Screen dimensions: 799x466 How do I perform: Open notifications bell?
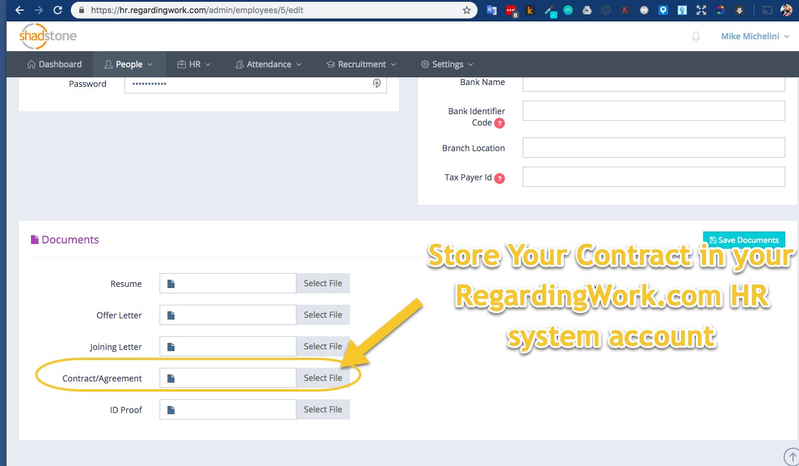pos(696,36)
